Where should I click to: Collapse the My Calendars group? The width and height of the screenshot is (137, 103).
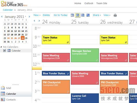point(1,47)
